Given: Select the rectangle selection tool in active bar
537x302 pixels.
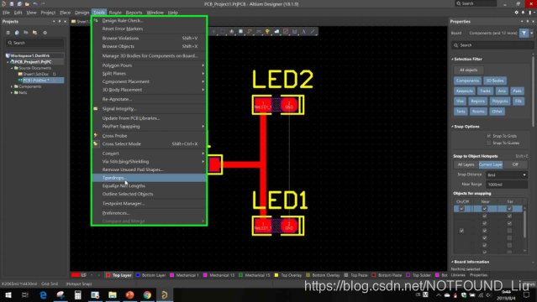Looking at the screenshot, I should point(223,32).
